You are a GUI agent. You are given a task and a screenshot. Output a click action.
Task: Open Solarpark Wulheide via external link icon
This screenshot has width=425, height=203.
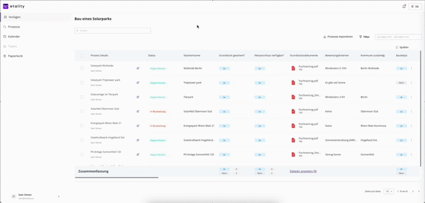[x=138, y=68]
